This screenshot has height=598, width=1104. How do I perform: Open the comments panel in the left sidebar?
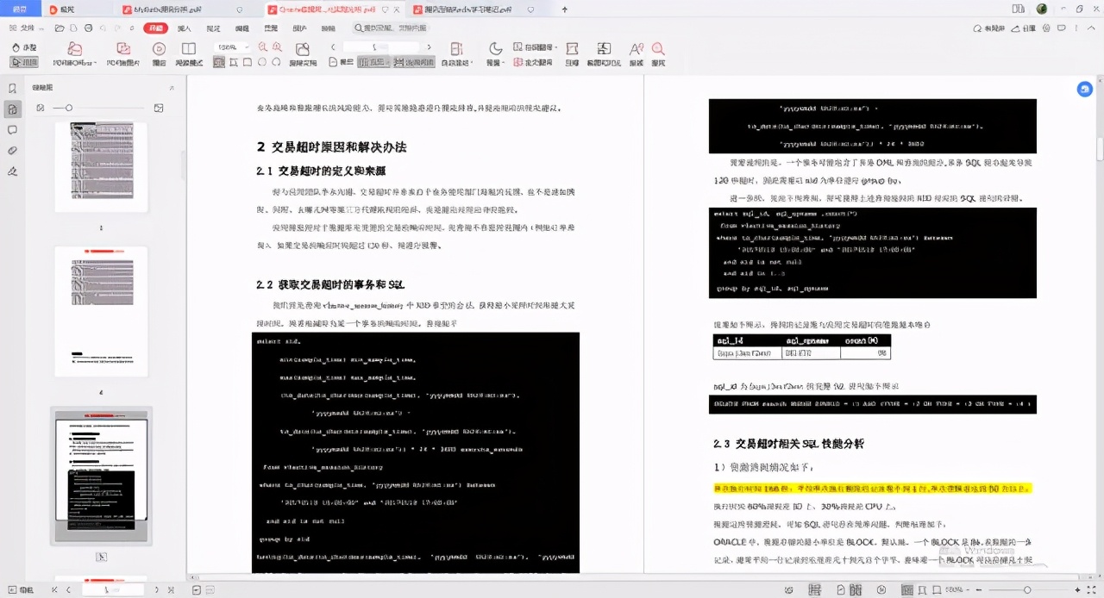[x=12, y=129]
